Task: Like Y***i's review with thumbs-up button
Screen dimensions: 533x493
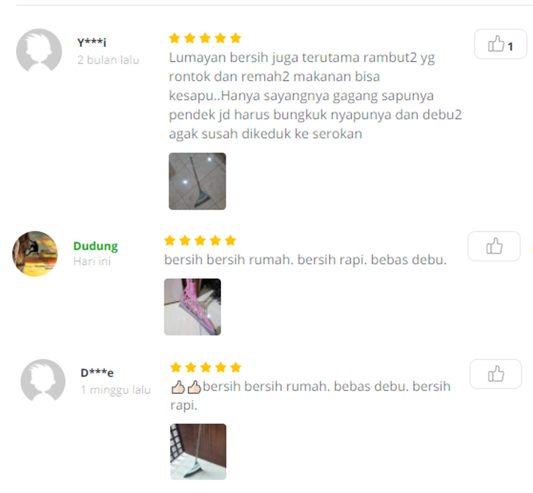Action: (500, 44)
